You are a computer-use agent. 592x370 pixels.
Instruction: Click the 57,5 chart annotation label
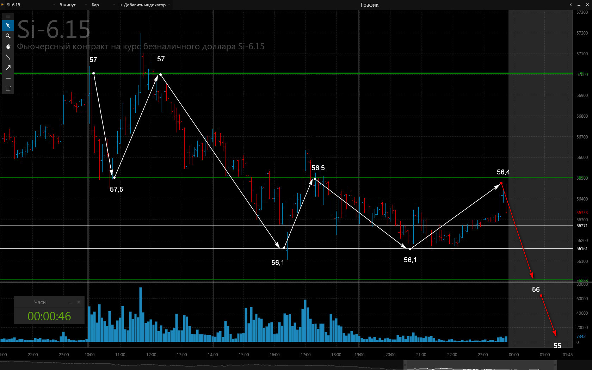(x=117, y=190)
